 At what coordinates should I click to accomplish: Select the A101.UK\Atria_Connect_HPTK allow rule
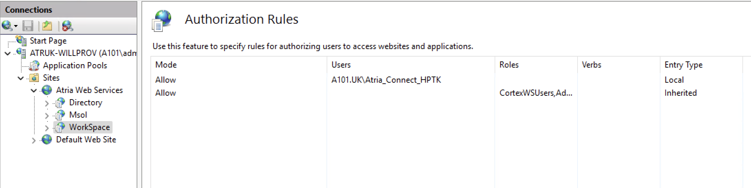[386, 80]
